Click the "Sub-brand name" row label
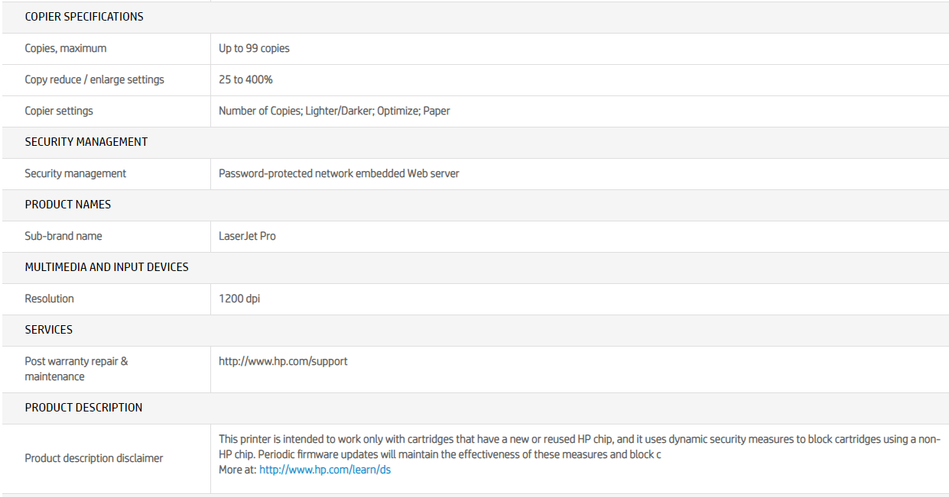 (63, 236)
